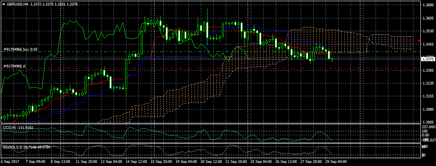Click the 1.3005 price axis label

click(x=428, y=122)
